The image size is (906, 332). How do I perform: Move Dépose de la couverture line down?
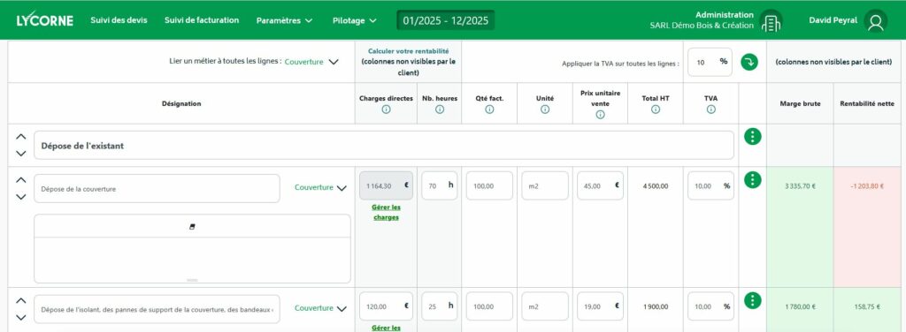(21, 197)
